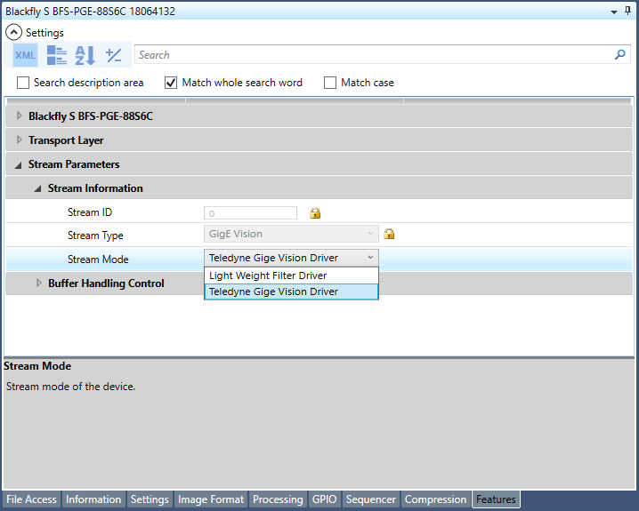Viewport: 639px width, 511px height.
Task: Click the Stream ID value field
Action: click(250, 213)
